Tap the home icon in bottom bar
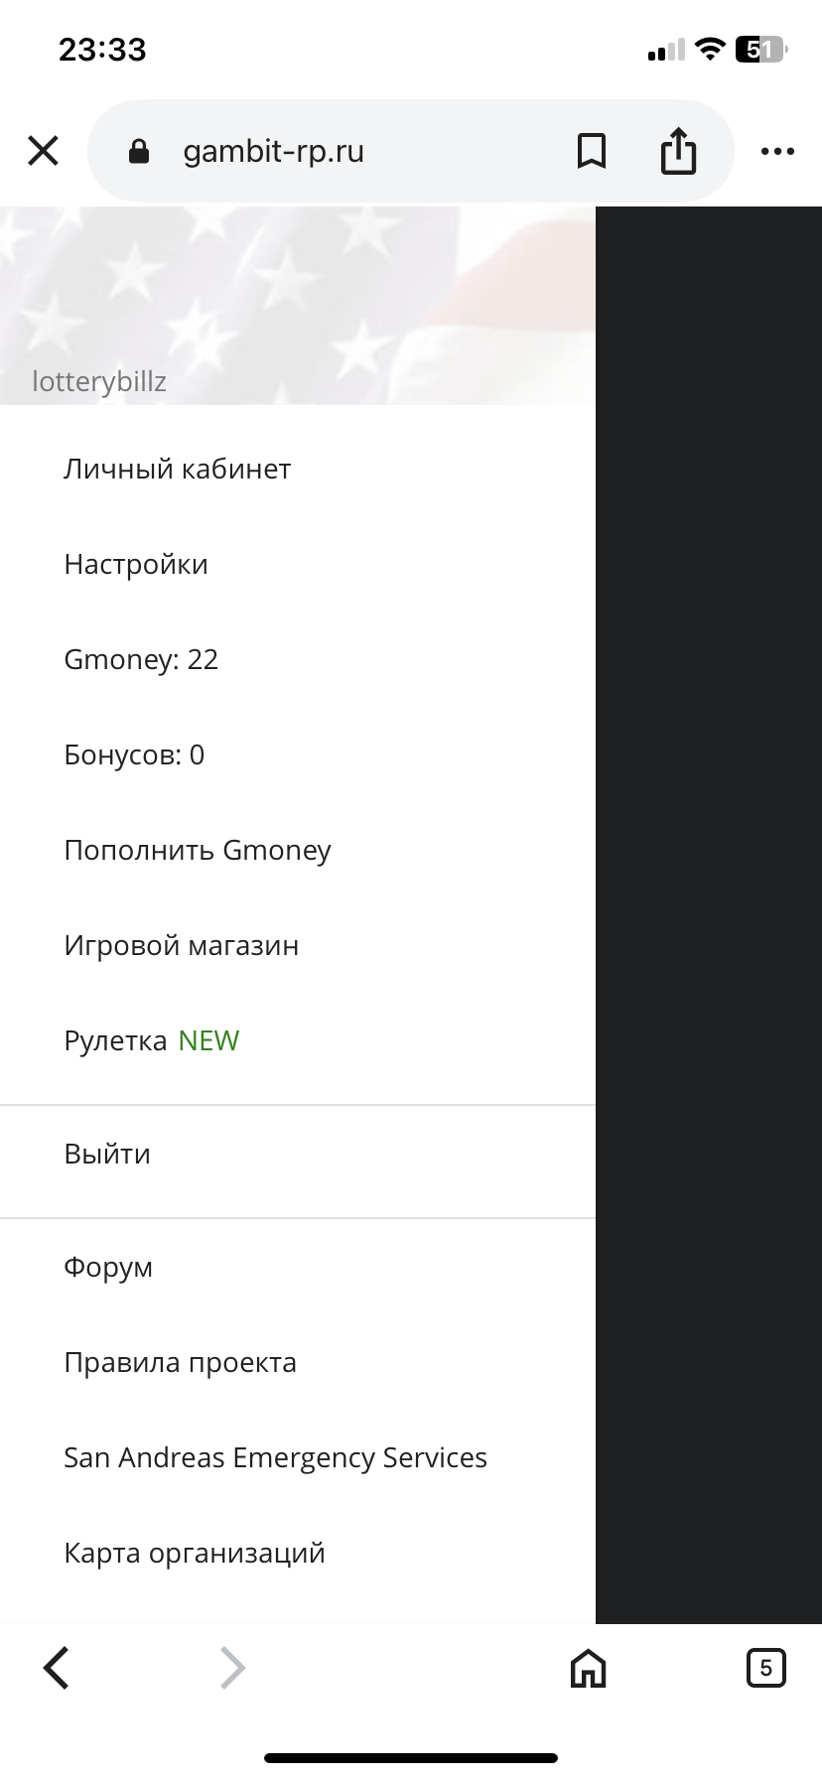 pos(588,1668)
